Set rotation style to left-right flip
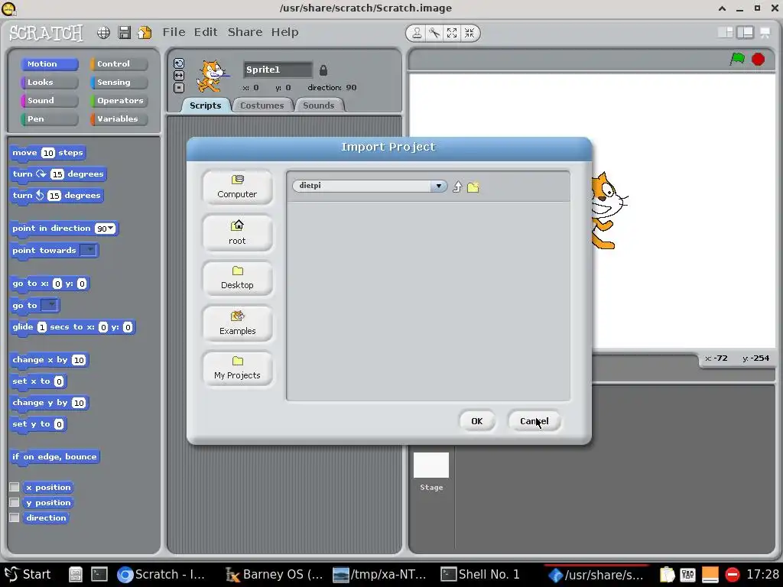The height and width of the screenshot is (587, 783). 179,76
